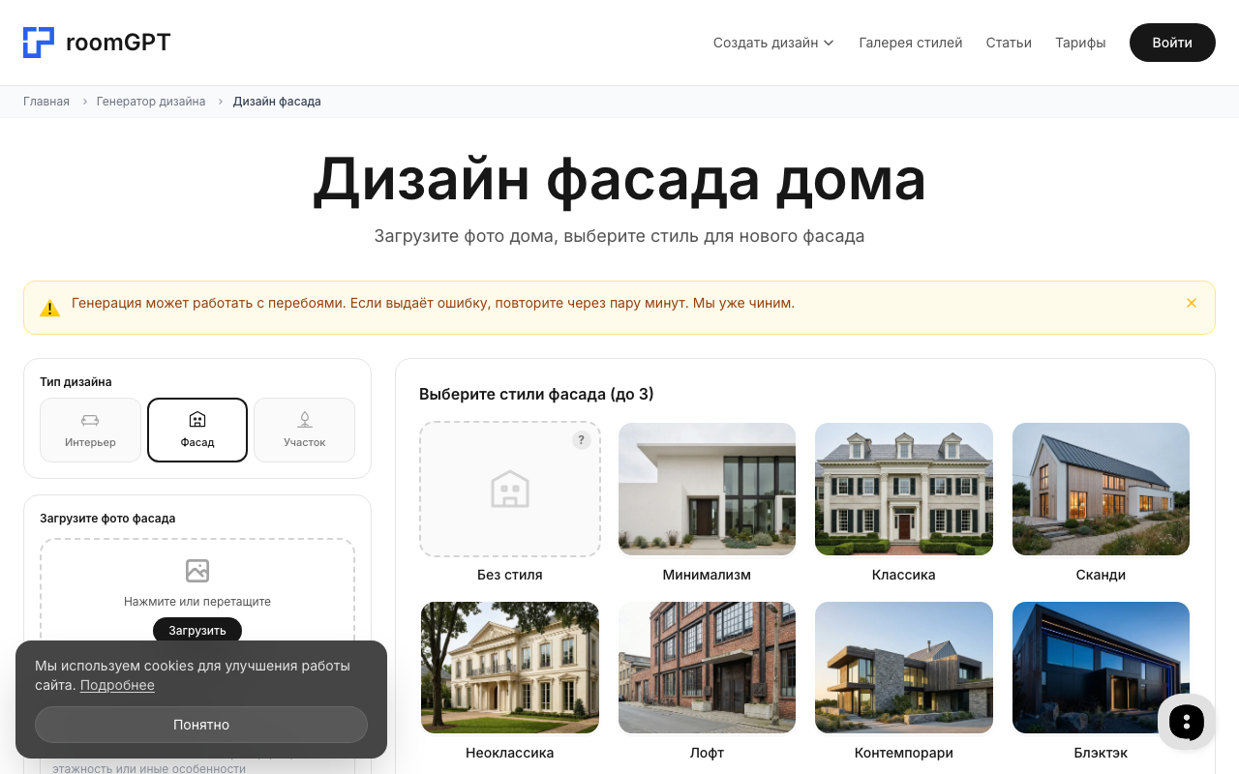Click the Дизайн фасада breadcrumb text
The height and width of the screenshot is (774, 1239).
tap(277, 102)
